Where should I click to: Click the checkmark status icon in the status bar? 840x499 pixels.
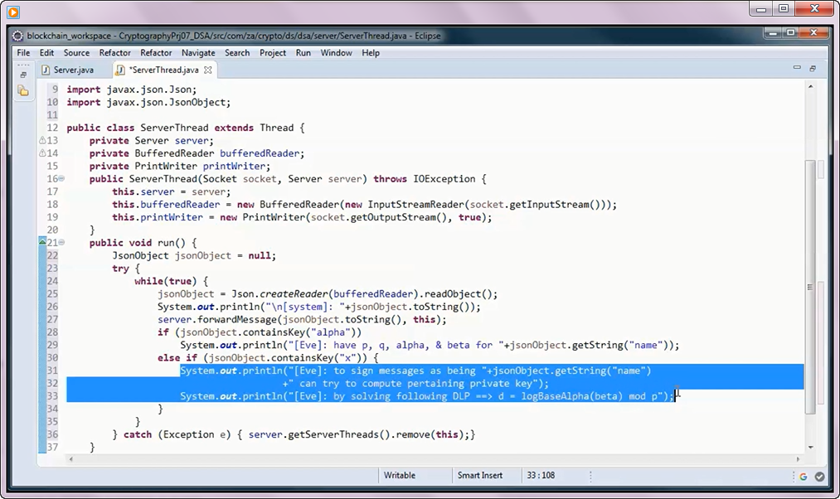click(x=819, y=476)
